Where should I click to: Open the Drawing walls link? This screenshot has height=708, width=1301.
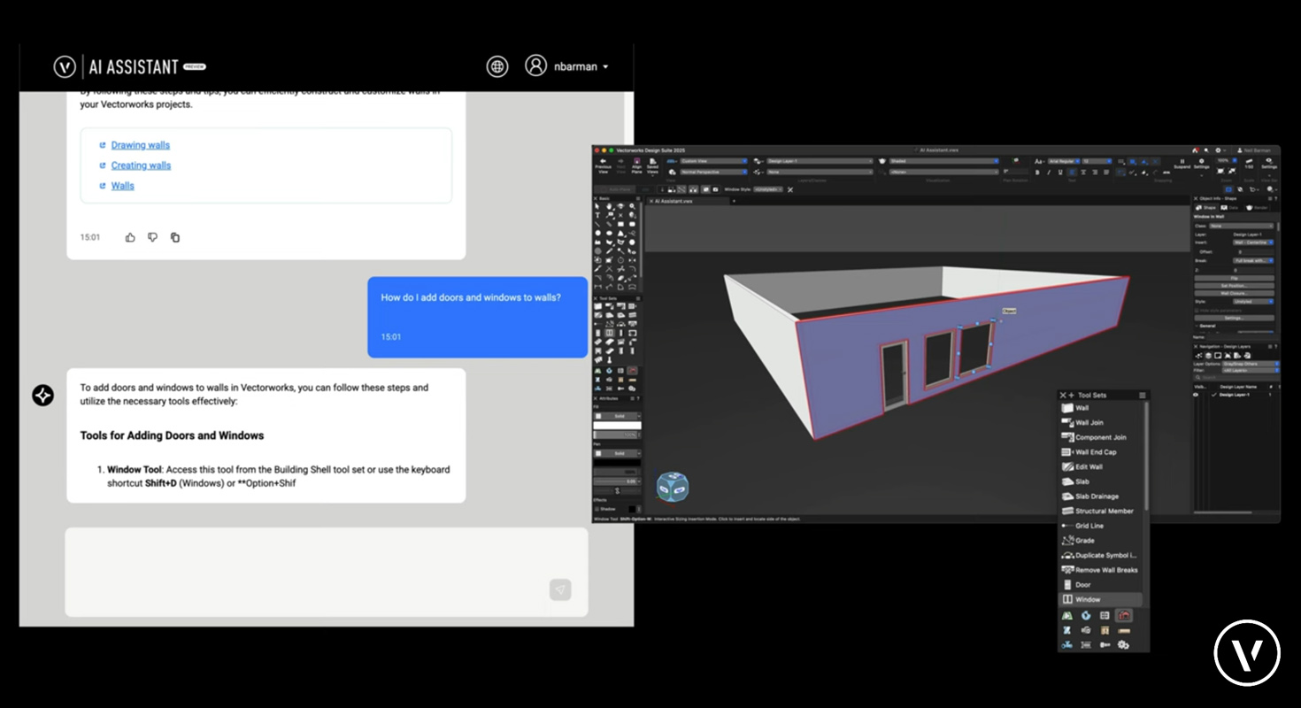[x=140, y=145]
